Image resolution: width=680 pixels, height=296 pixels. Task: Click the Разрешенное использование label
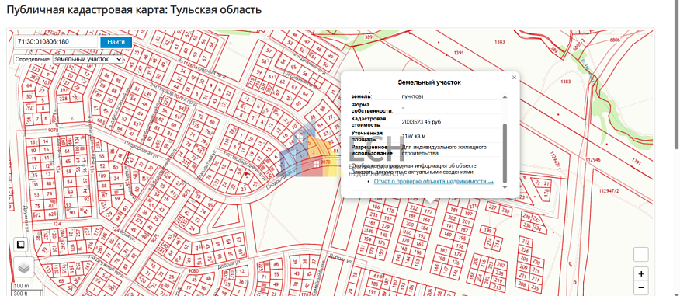pyautogui.click(x=373, y=150)
